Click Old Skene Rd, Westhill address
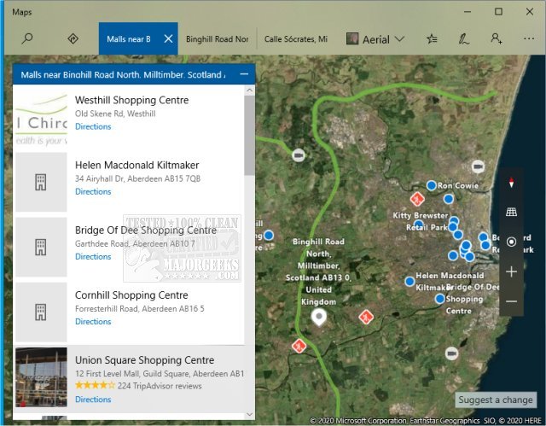This screenshot has width=546, height=426. coord(115,114)
